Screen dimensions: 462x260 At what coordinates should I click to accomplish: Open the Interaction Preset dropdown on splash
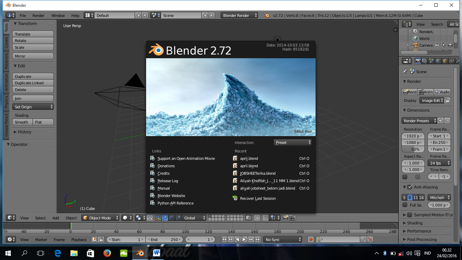[x=293, y=143]
